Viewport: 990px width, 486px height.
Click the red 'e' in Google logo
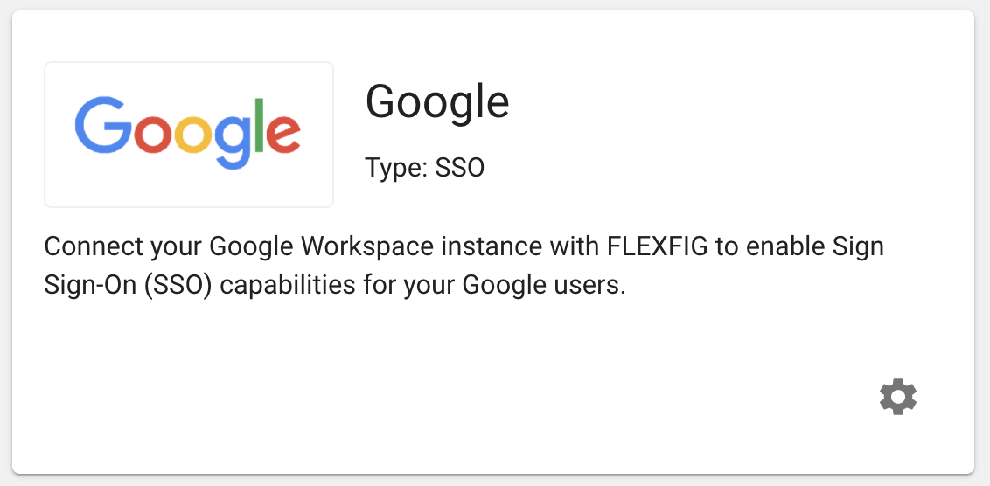(x=283, y=135)
